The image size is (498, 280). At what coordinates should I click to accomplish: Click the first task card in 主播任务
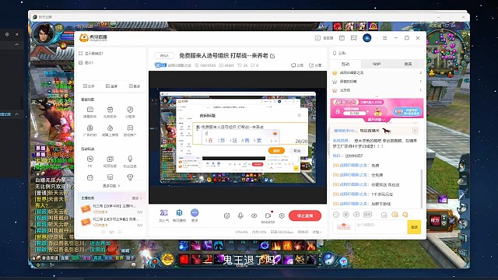coord(111,208)
